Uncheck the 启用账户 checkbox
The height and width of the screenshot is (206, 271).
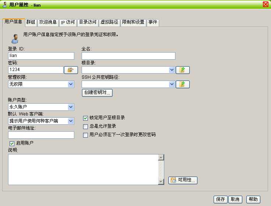coord(12,143)
